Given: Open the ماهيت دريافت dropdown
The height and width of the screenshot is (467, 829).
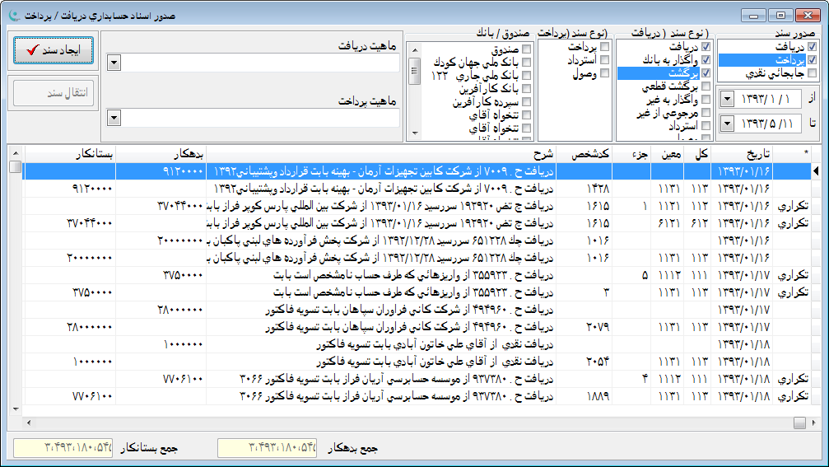Looking at the screenshot, I should coord(114,63).
